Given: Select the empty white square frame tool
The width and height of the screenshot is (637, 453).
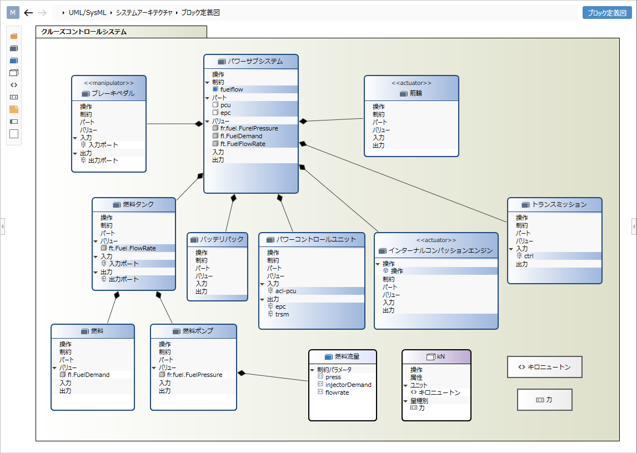Looking at the screenshot, I should coord(14,134).
